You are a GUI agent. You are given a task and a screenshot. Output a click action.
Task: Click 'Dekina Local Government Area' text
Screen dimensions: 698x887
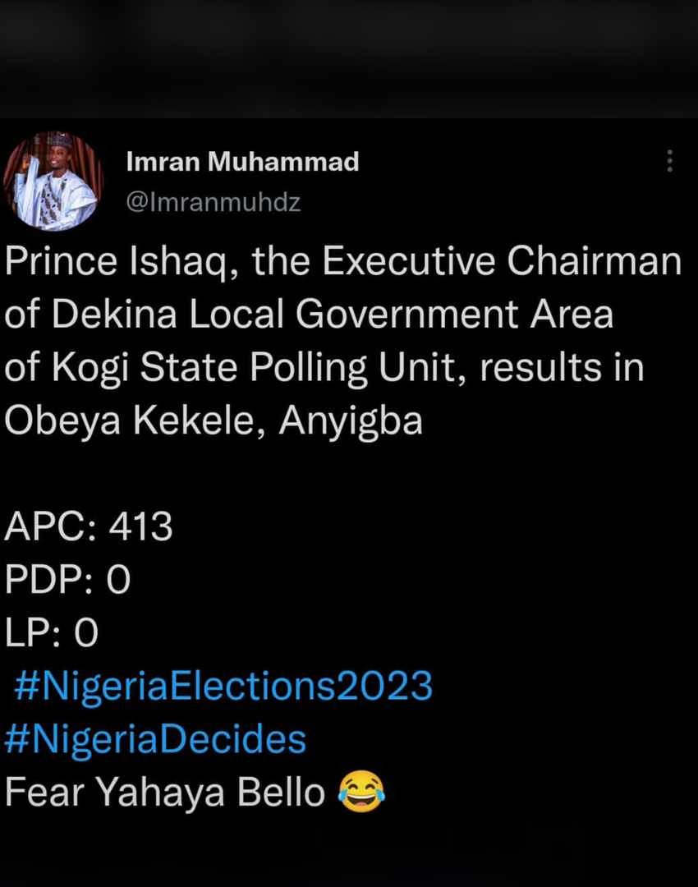tap(333, 314)
